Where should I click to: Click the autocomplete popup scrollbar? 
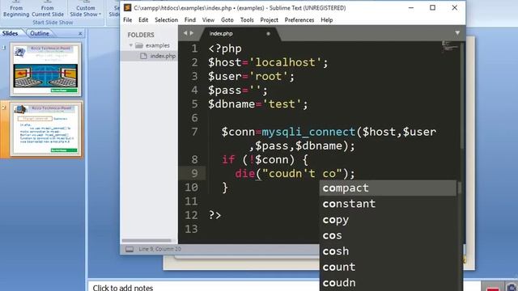pyautogui.click(x=459, y=188)
